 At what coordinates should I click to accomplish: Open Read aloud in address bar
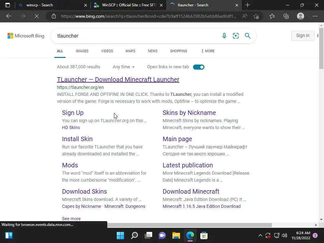click(245, 16)
